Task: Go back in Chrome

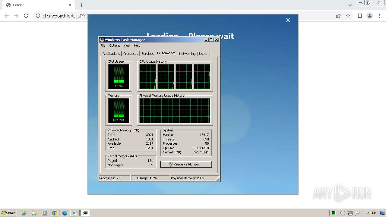Action: [x=7, y=16]
